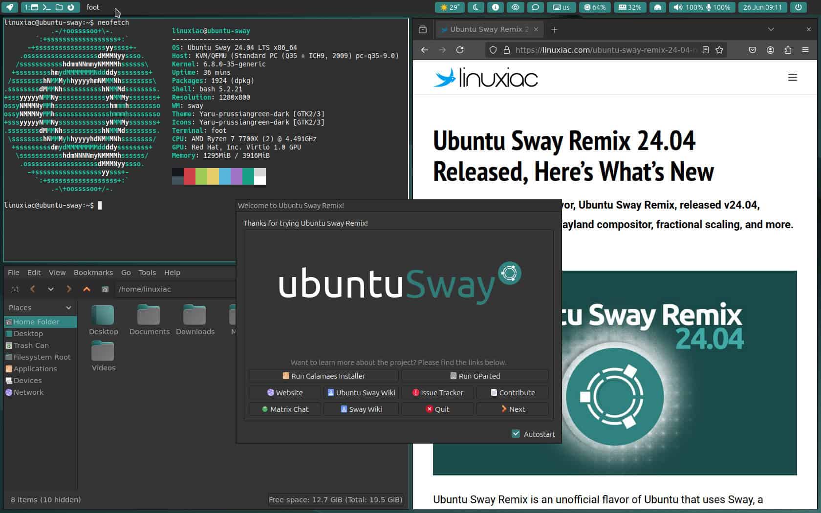Click Next in the welcome dialog
This screenshot has width=821, height=513.
tap(512, 409)
